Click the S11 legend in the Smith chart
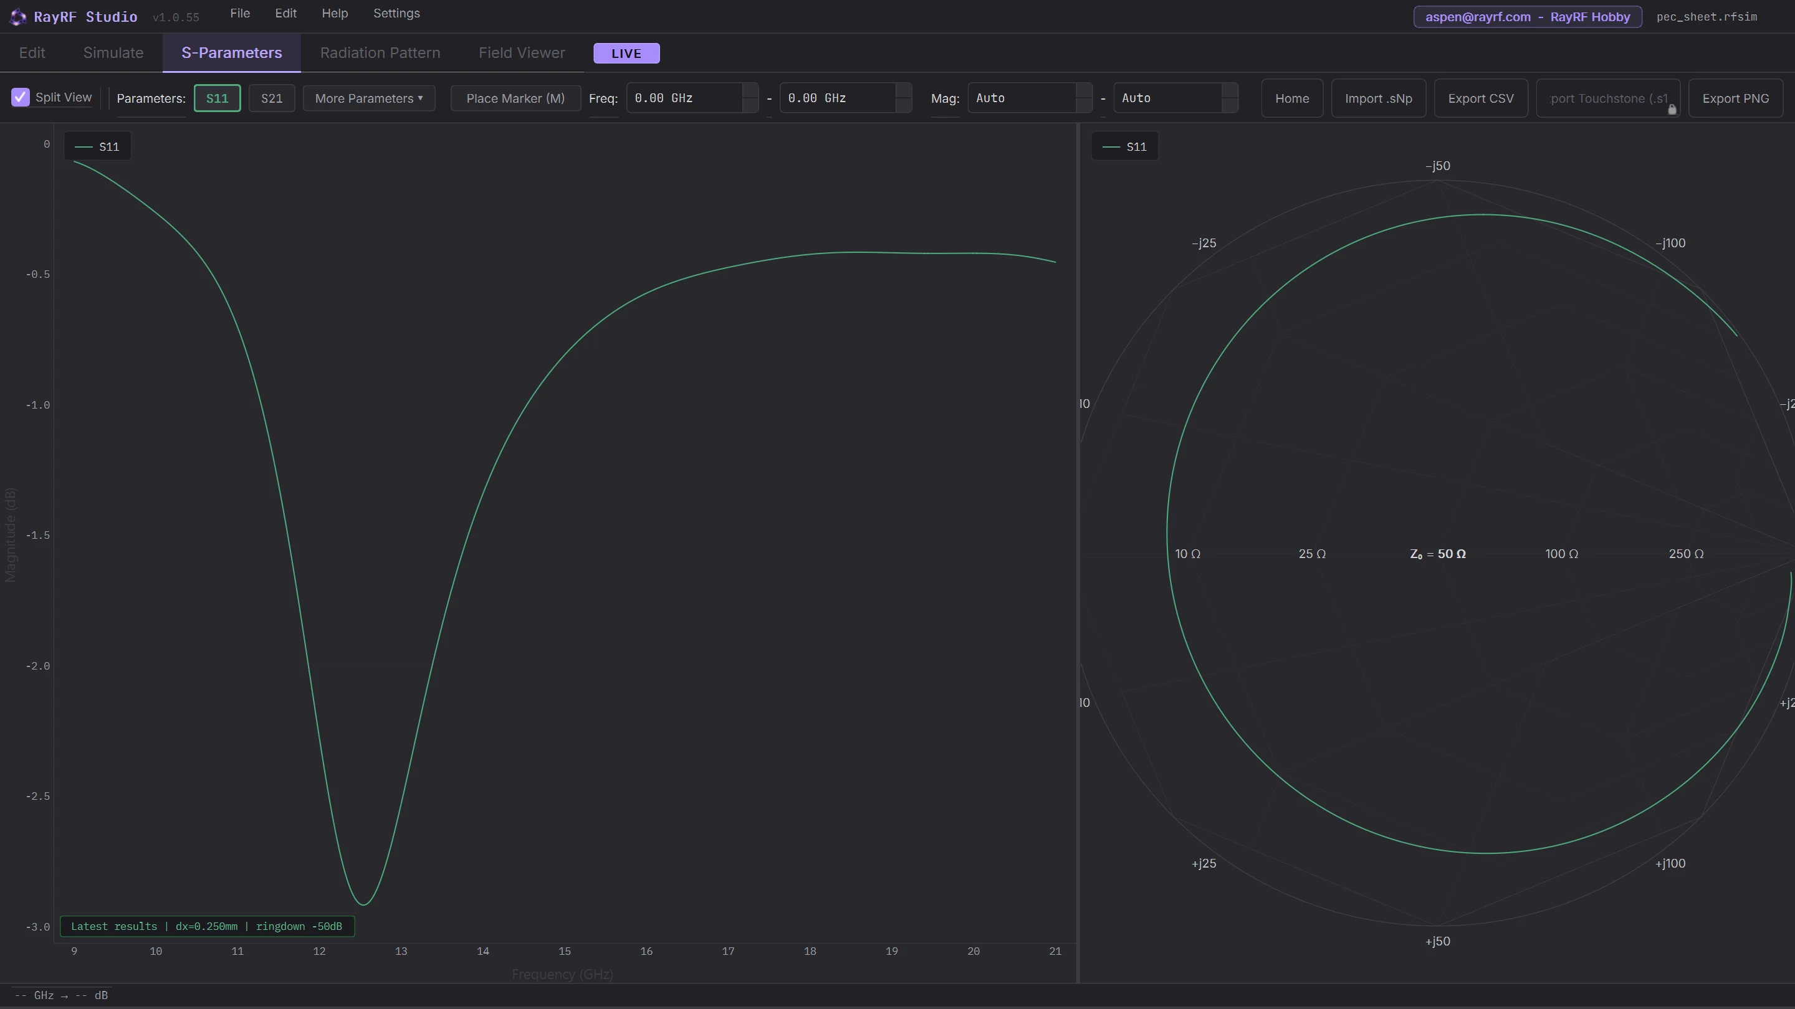Viewport: 1795px width, 1009px height. pyautogui.click(x=1124, y=147)
